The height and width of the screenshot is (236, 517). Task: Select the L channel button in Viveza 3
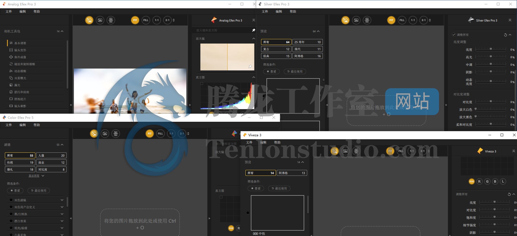pos(503,181)
